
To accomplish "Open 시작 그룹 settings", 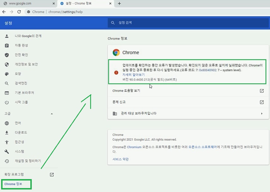I will tap(21, 102).
